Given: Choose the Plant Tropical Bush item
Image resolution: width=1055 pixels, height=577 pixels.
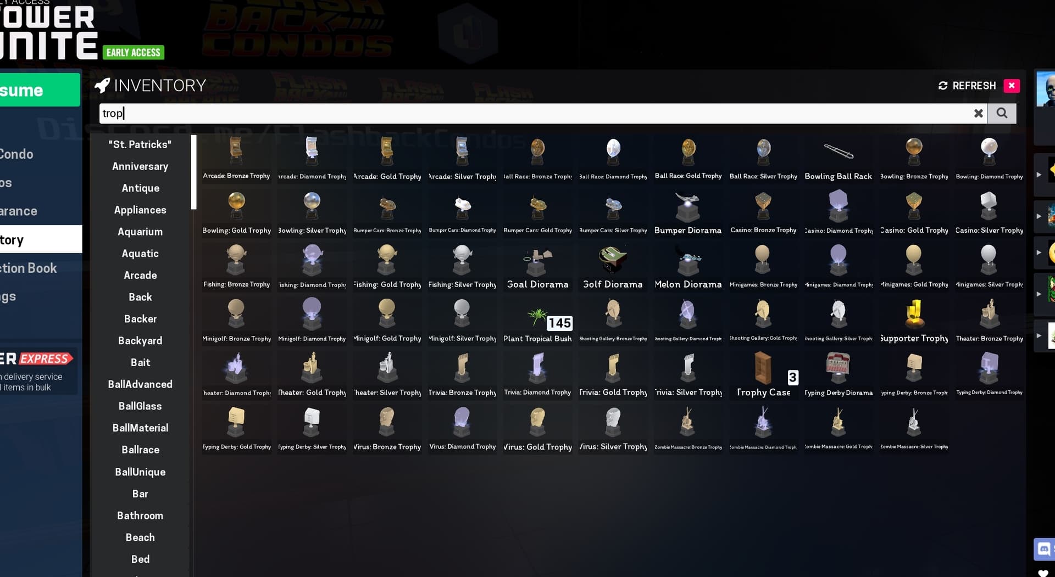Looking at the screenshot, I should point(537,321).
